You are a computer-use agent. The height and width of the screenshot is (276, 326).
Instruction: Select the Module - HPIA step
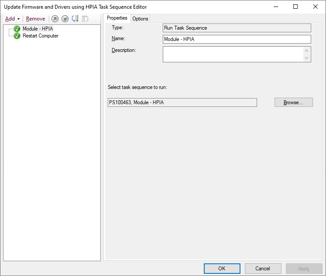(x=38, y=29)
